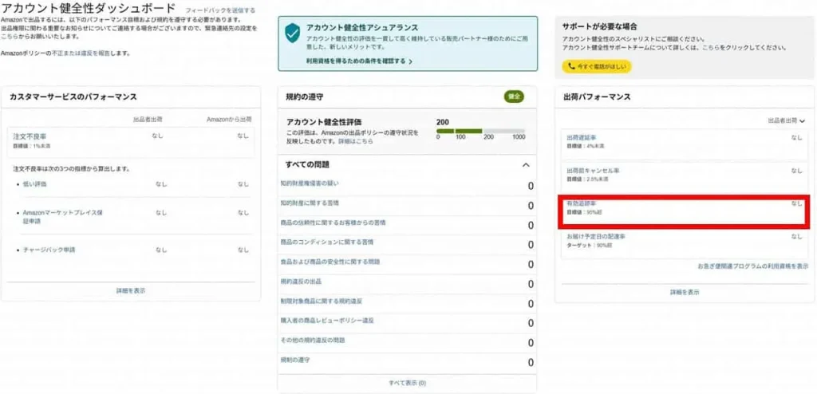The width and height of the screenshot is (817, 394).
Task: Open 制限対象商品に関する規約違反 row
Action: pyautogui.click(x=408, y=304)
